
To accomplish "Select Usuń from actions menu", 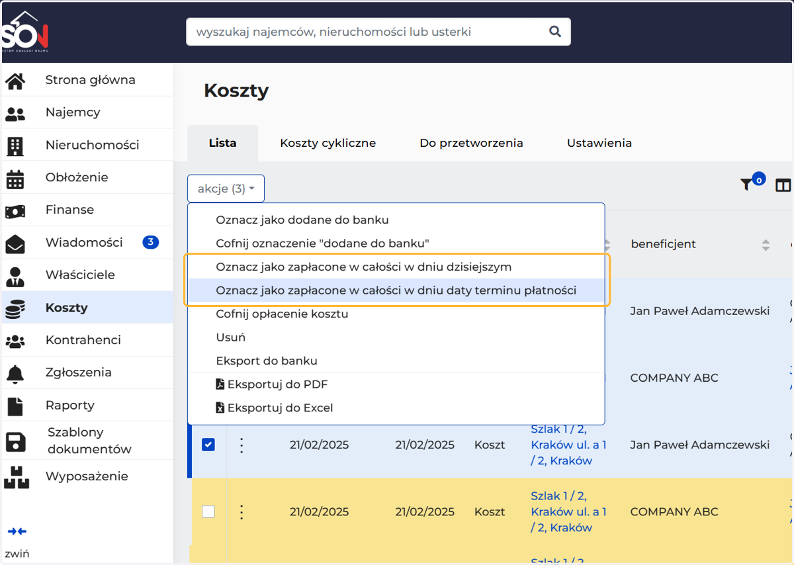I will (396, 337).
